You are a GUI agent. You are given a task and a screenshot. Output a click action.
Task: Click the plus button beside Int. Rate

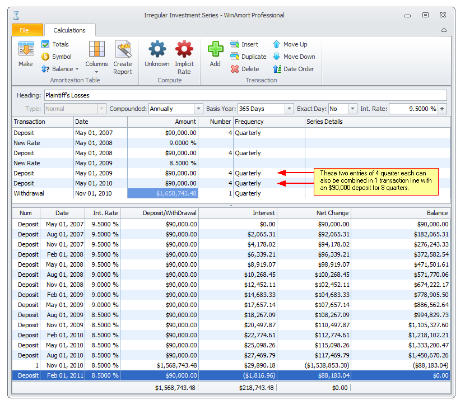click(x=442, y=109)
